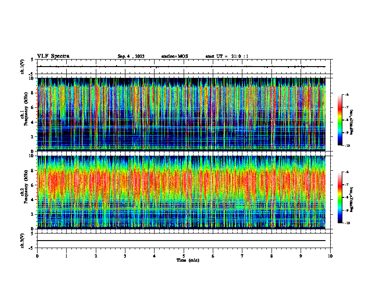Click the ch.1 frequency spectrogram panel
Screen dimensions: 372x287
[181, 114]
